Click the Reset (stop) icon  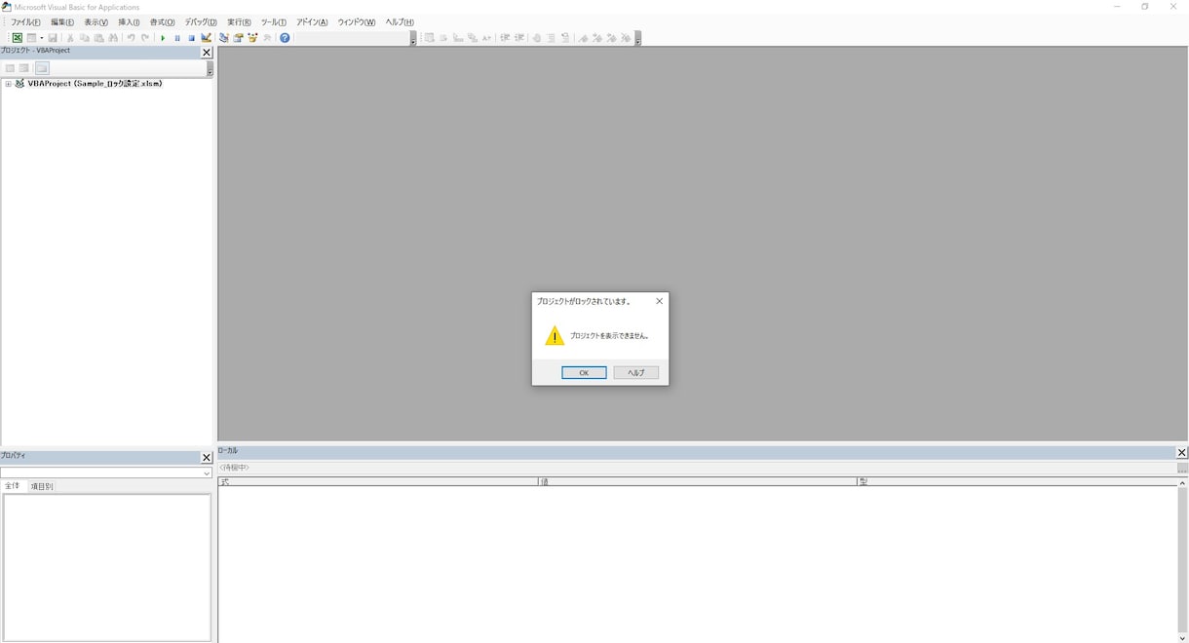point(191,38)
